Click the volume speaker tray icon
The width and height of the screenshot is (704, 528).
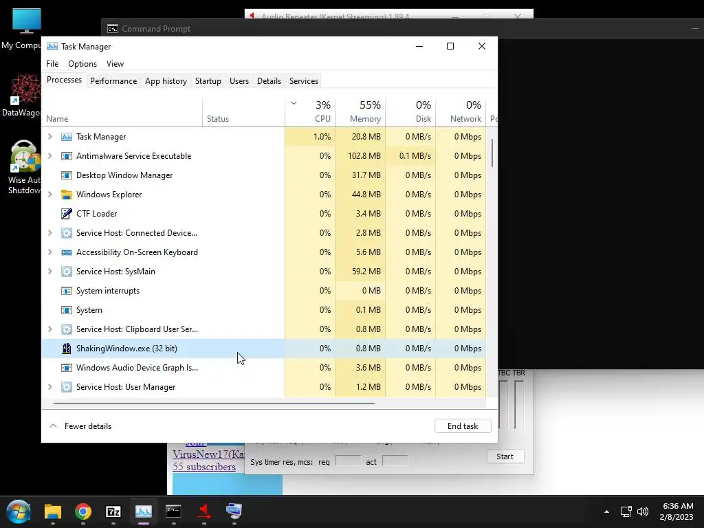643,511
